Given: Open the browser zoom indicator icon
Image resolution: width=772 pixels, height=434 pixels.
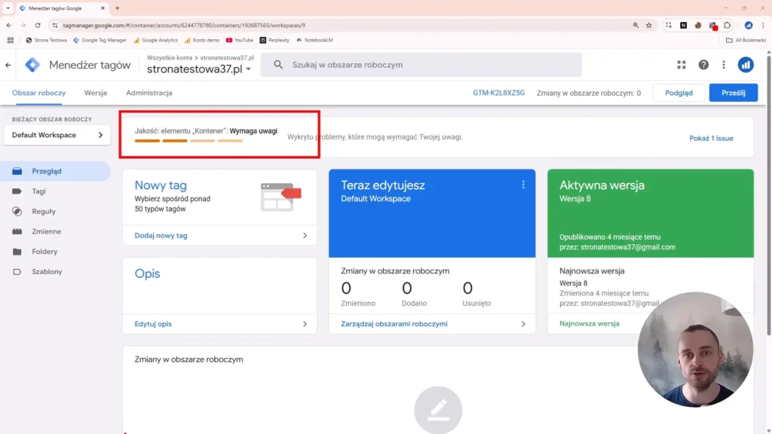Looking at the screenshot, I should point(636,25).
